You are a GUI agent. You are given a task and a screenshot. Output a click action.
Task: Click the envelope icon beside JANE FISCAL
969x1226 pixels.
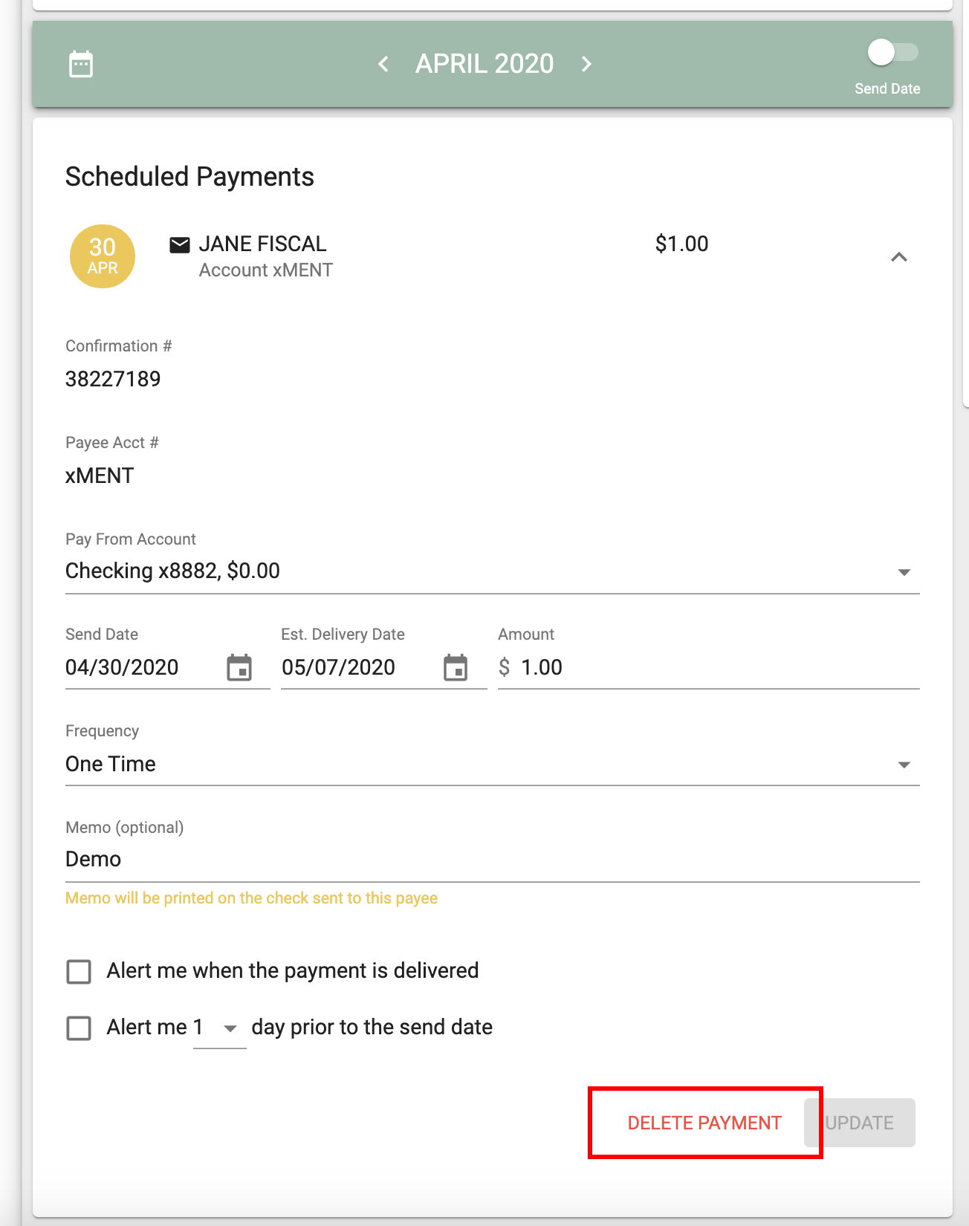[180, 244]
